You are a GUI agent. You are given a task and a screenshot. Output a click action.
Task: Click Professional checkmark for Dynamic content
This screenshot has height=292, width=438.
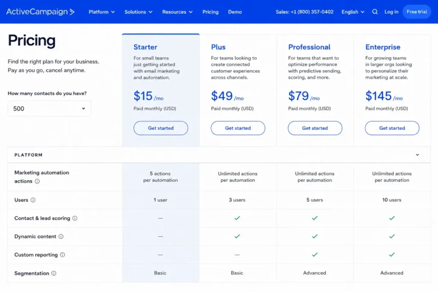tap(314, 236)
